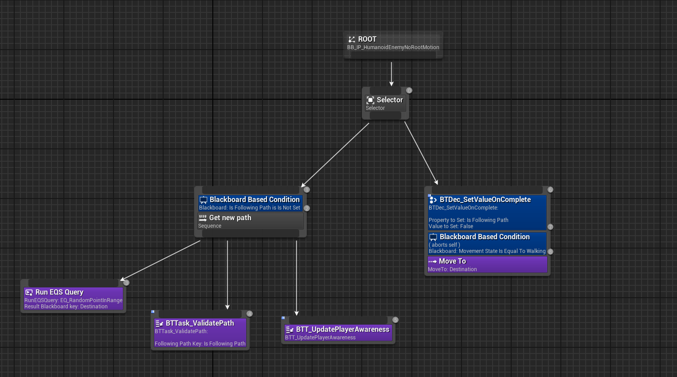Image resolution: width=677 pixels, height=377 pixels.
Task: Click execution index badge 4
Action: click(250, 314)
